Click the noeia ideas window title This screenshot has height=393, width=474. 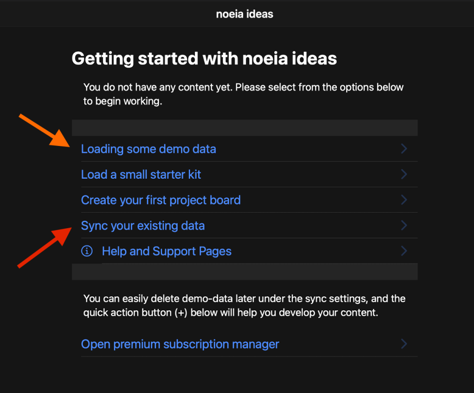click(x=244, y=14)
